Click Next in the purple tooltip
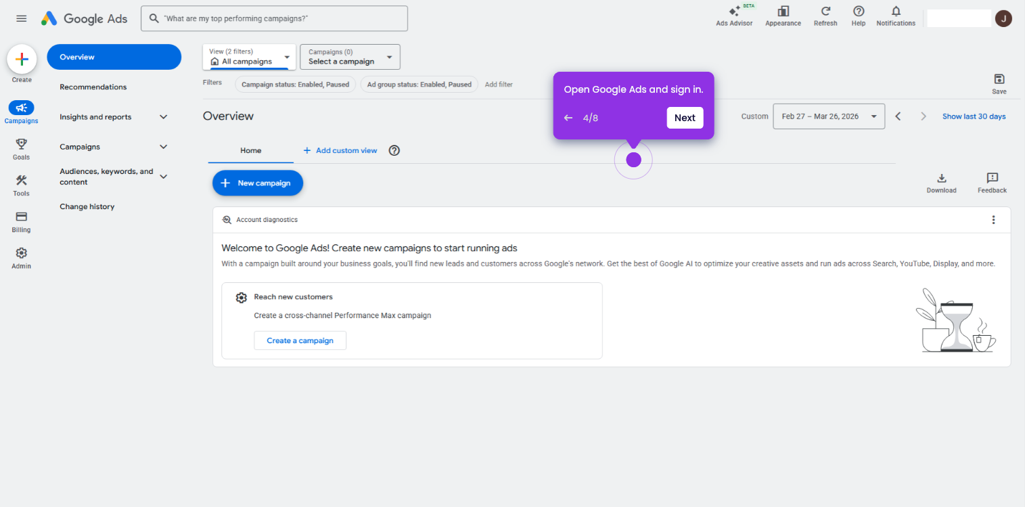 685,118
